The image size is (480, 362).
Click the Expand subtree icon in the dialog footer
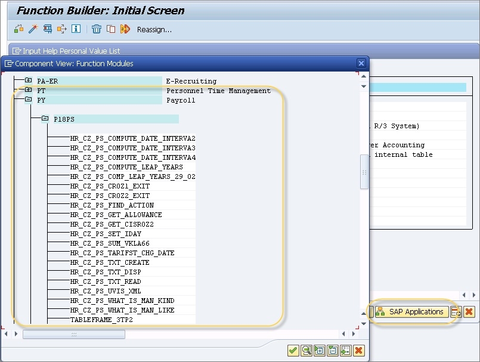tap(319, 351)
